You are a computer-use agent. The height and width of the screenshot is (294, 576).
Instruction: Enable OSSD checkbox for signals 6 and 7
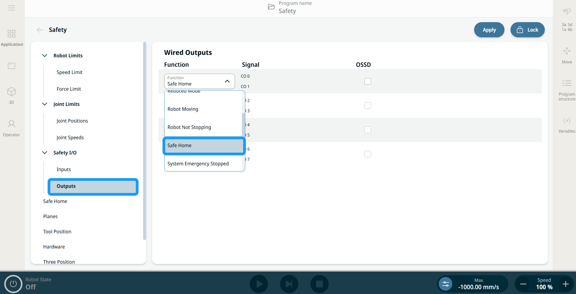[x=367, y=154]
